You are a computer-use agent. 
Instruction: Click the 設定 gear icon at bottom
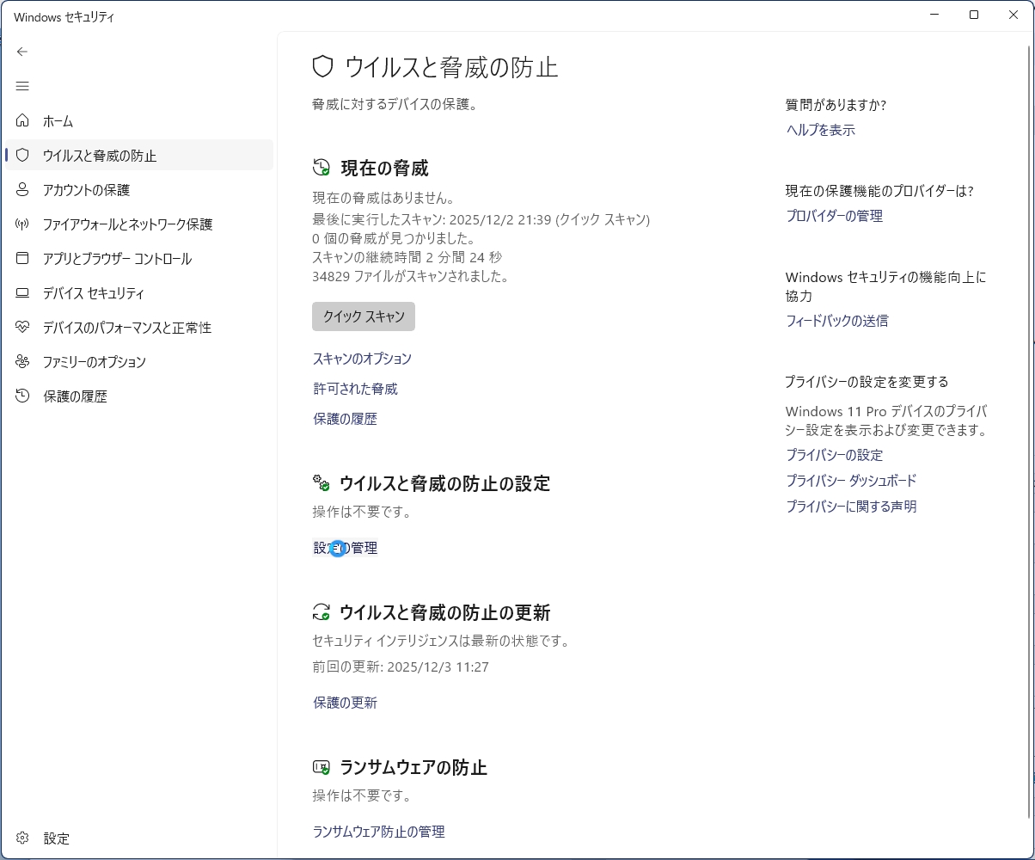23,838
